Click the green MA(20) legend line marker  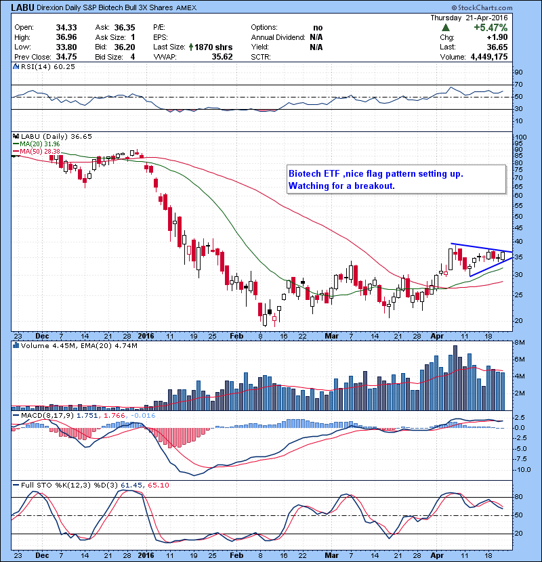point(15,144)
